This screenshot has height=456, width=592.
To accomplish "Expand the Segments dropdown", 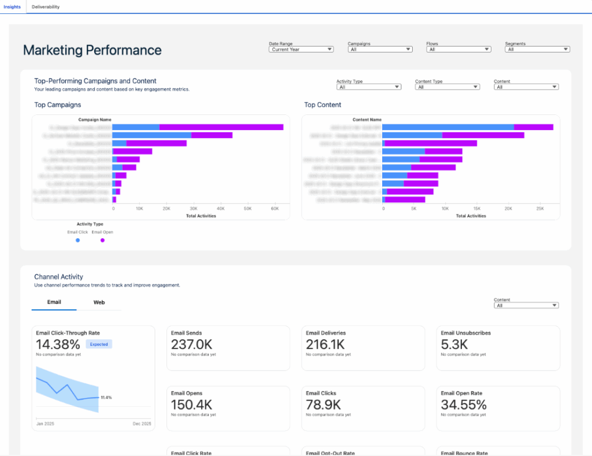I will click(x=537, y=49).
